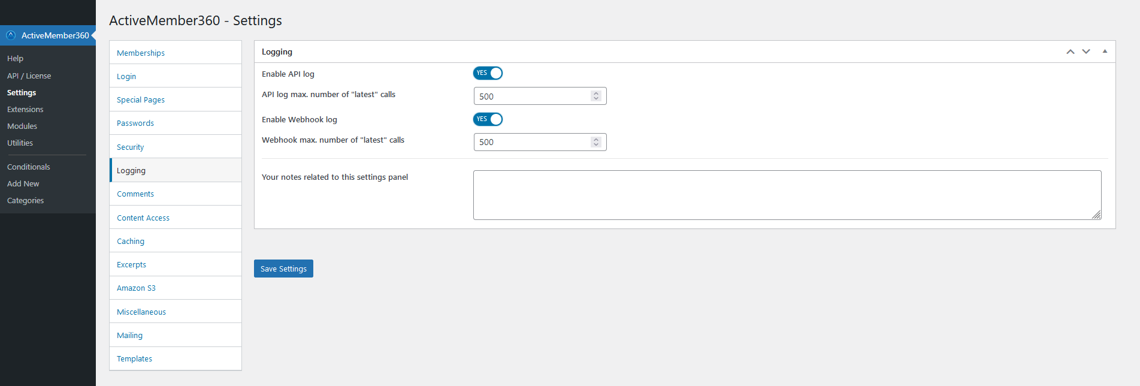
Task: Click the notes textarea field
Action: click(x=787, y=194)
